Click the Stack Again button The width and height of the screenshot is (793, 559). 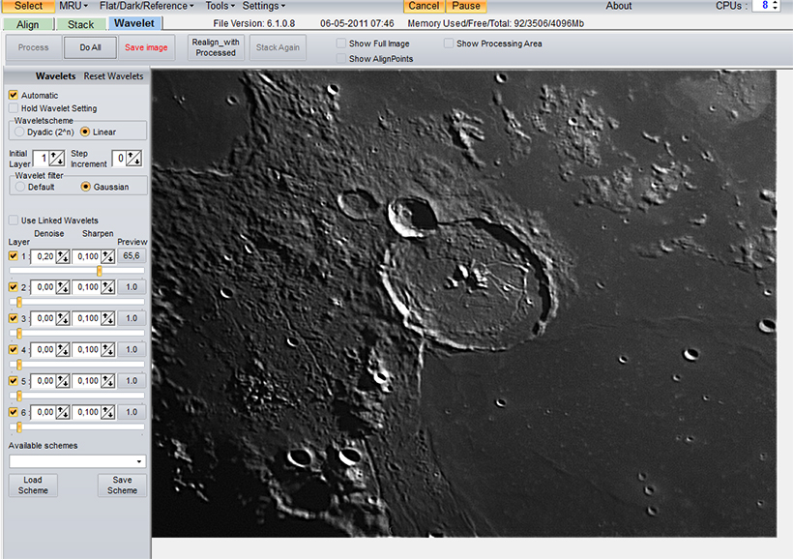pos(278,47)
